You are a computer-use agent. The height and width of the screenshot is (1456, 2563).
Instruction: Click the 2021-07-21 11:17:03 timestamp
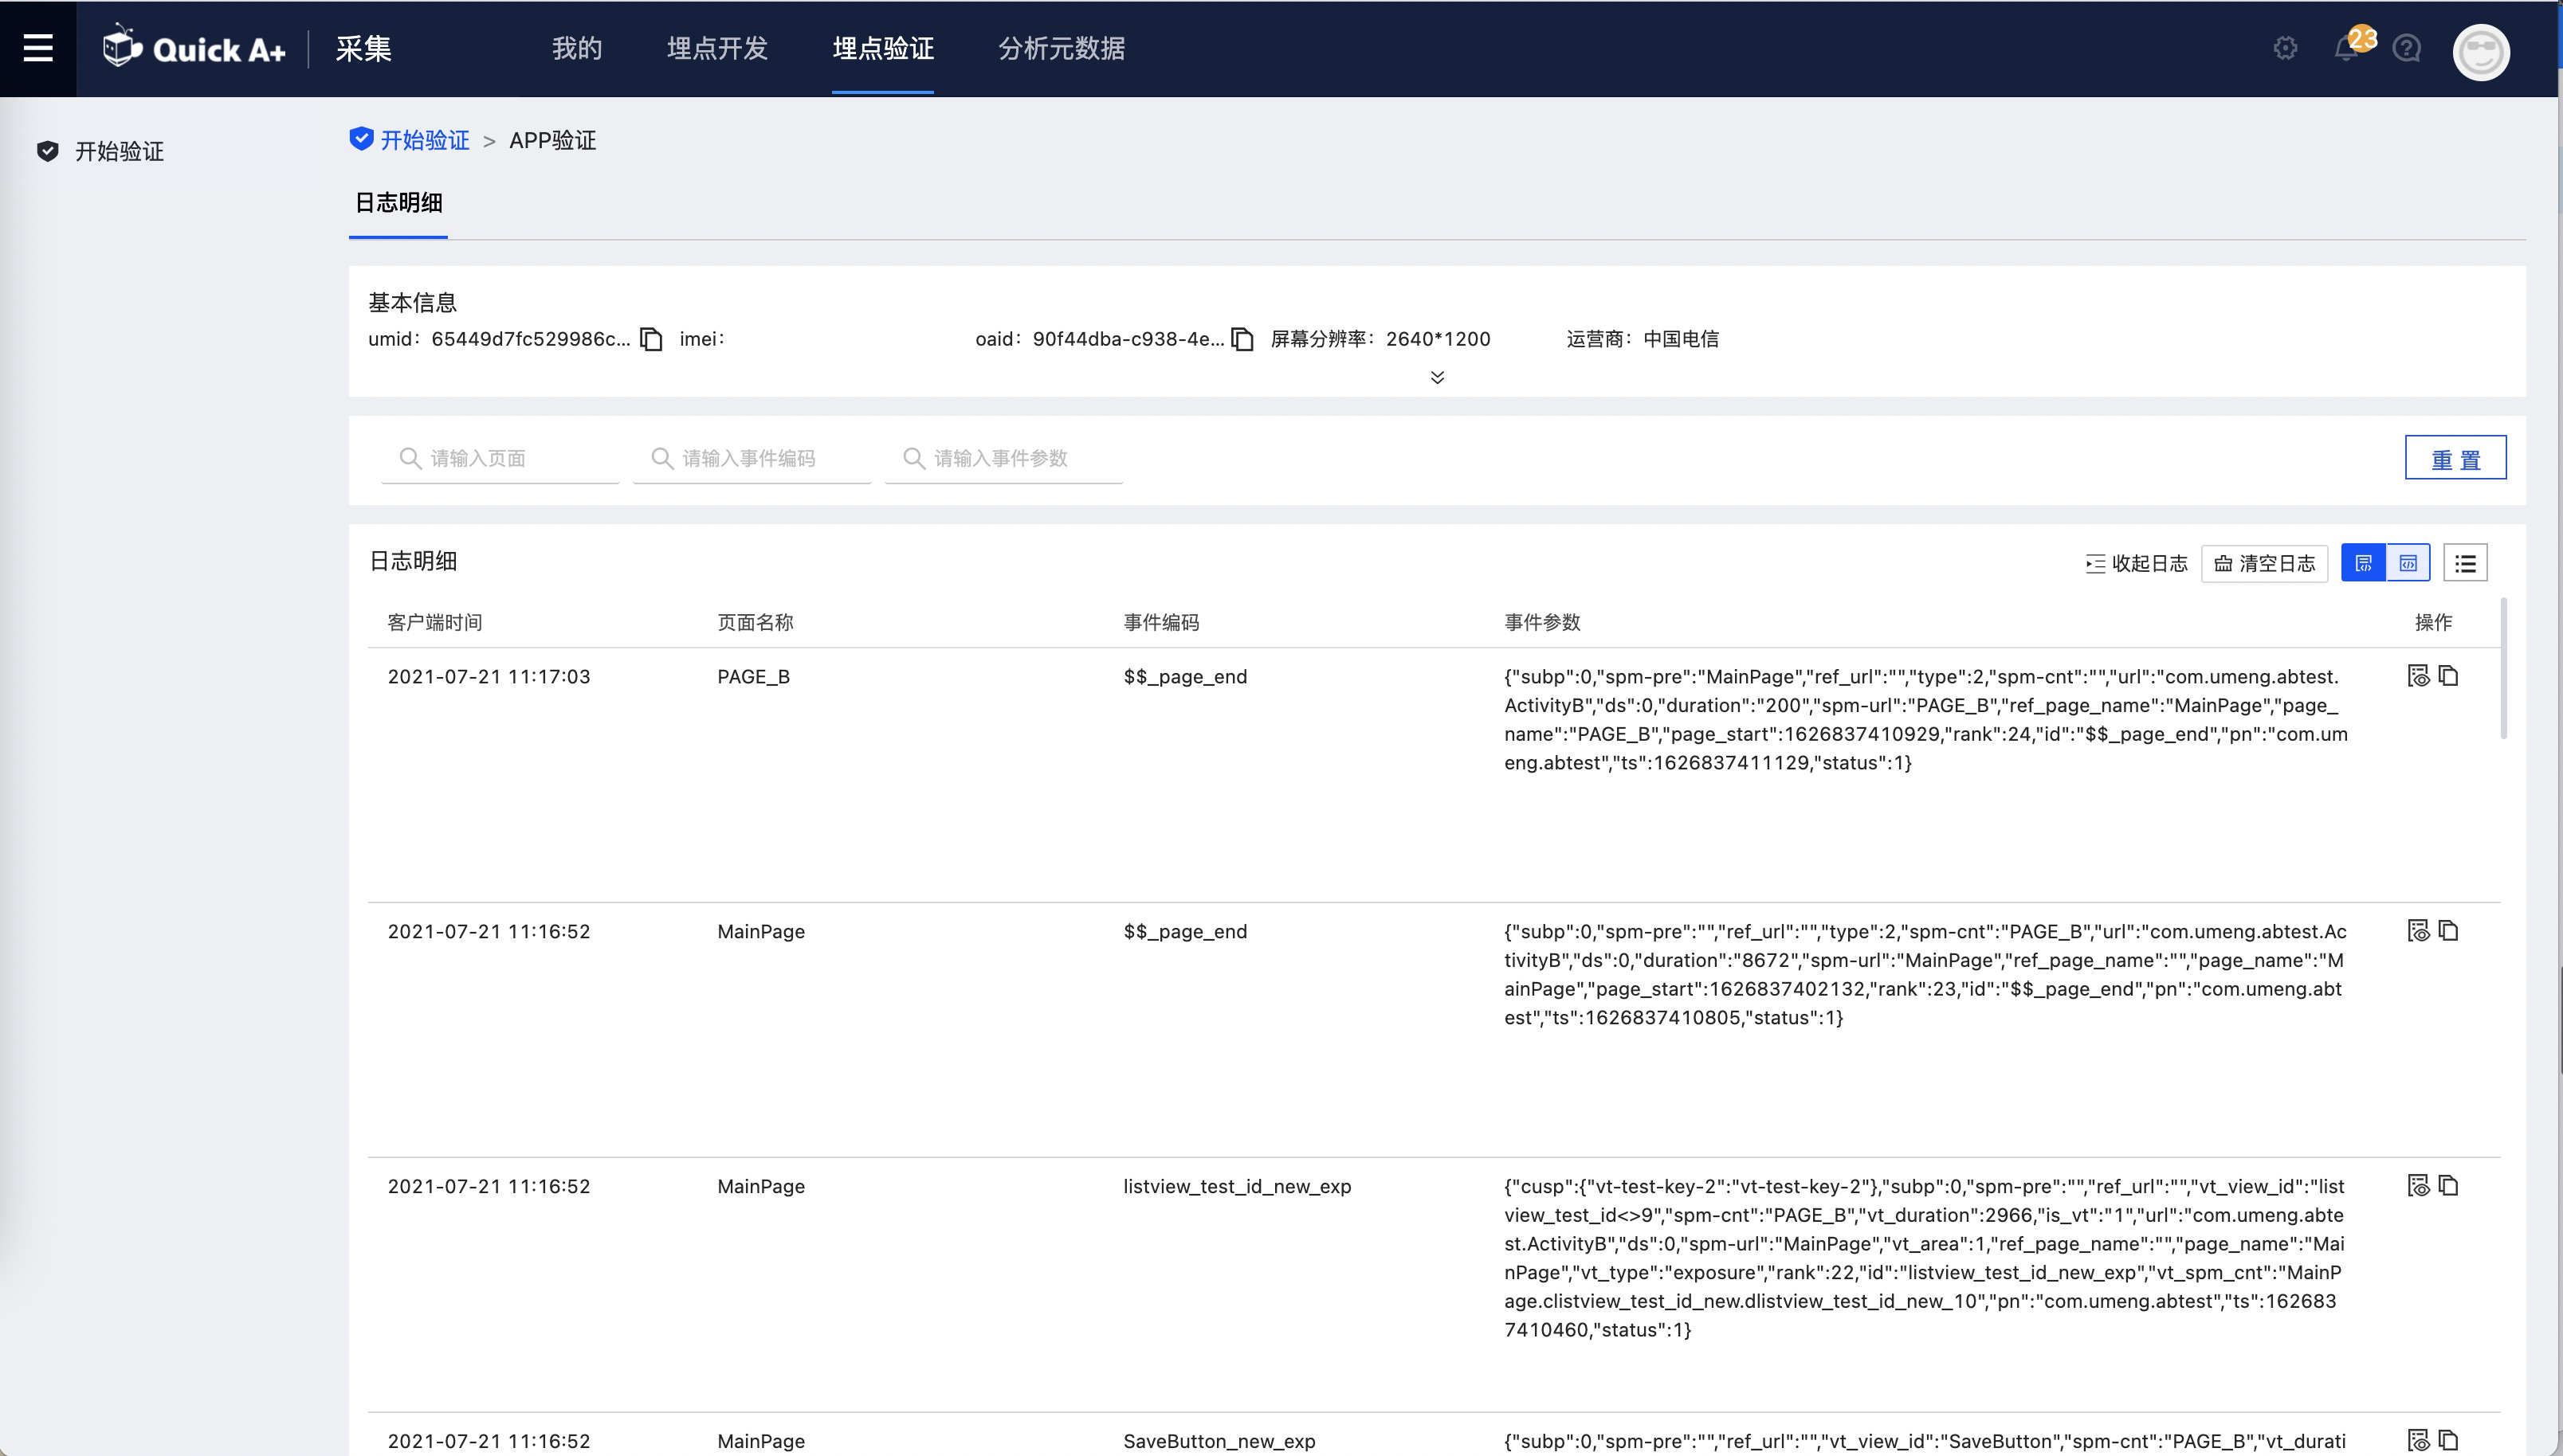489,676
